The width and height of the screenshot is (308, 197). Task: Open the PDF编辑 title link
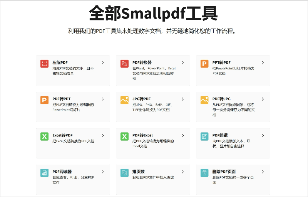click(x=220, y=135)
